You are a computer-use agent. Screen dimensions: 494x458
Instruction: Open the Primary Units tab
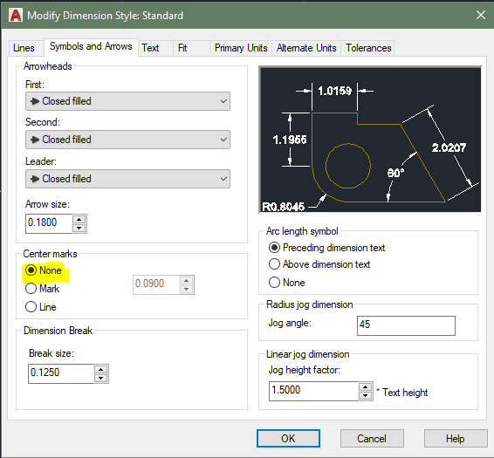point(241,48)
